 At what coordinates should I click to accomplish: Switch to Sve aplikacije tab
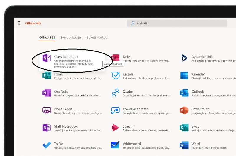point(71,38)
